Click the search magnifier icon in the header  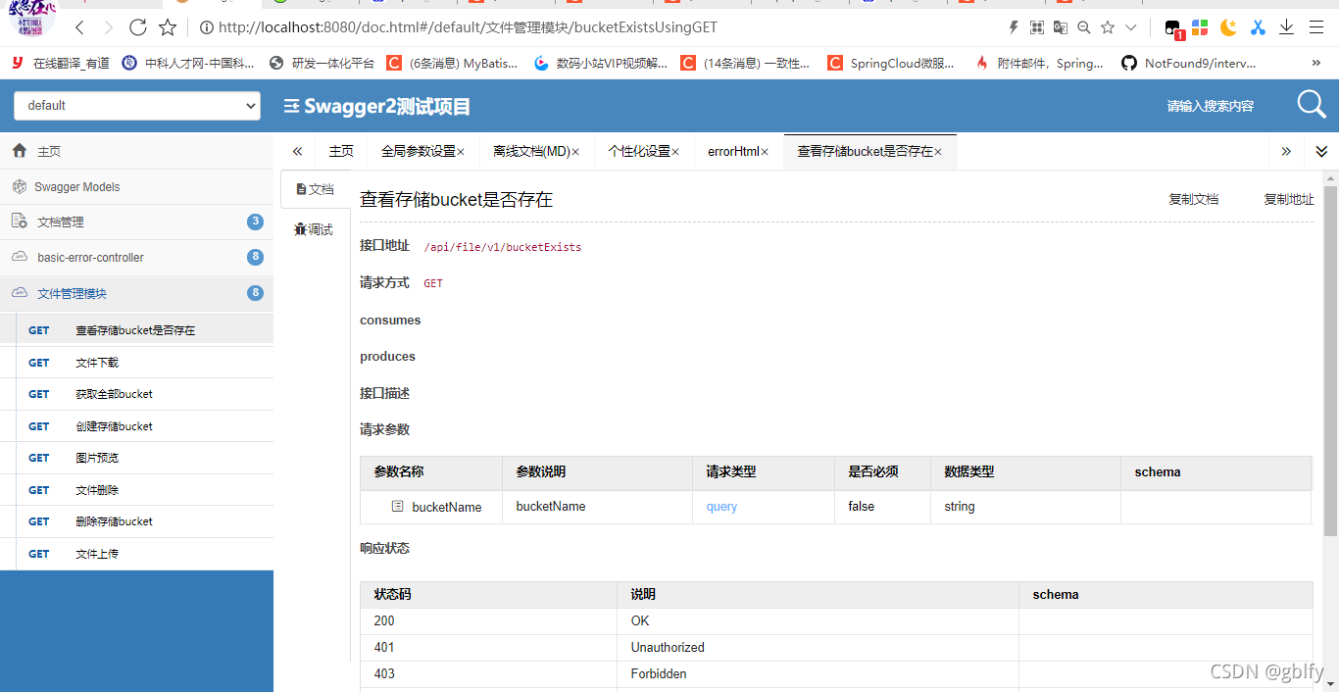point(1311,104)
